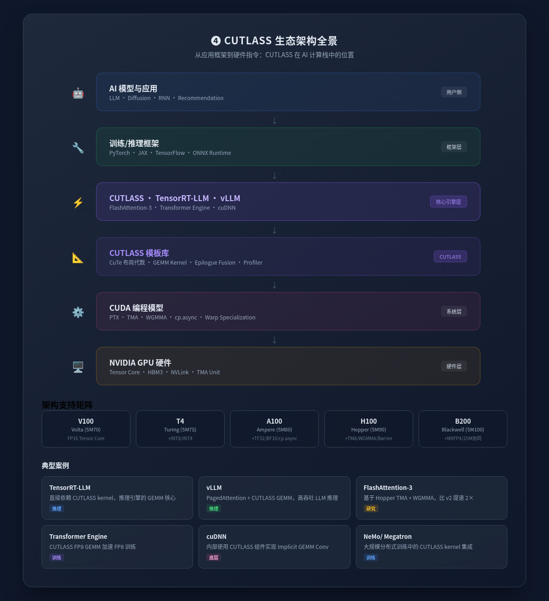Click the 训练 tag under NeMo/ Megatron
Viewport: 549px width, 601px height.
(x=371, y=558)
